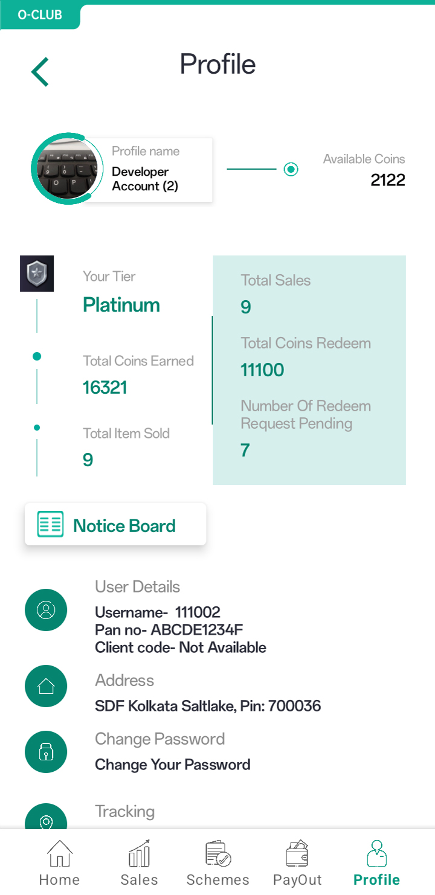Image resolution: width=435 pixels, height=895 pixels.
Task: Tap the Available Coins balance 2122
Action: pos(388,180)
